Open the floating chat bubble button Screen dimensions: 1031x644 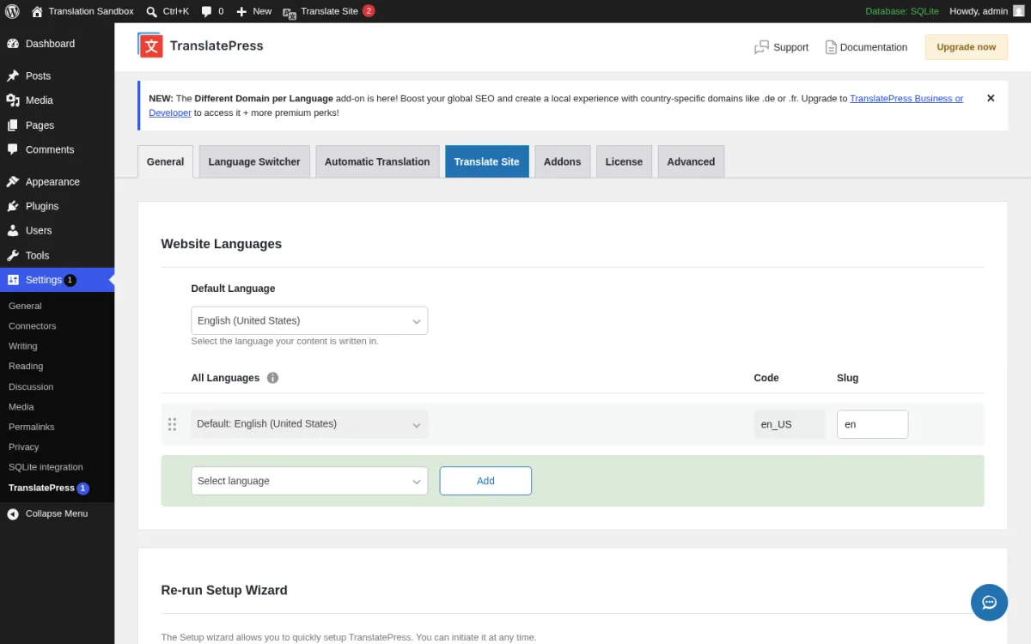coord(989,602)
